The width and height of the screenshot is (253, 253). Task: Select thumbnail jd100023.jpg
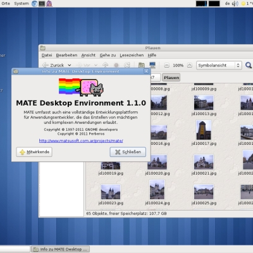pyautogui.click(x=111, y=192)
